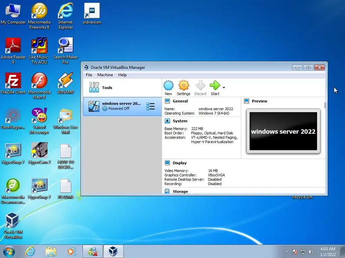Image resolution: width=345 pixels, height=258 pixels.
Task: Click the System section chip icon
Action: pyautogui.click(x=167, y=121)
